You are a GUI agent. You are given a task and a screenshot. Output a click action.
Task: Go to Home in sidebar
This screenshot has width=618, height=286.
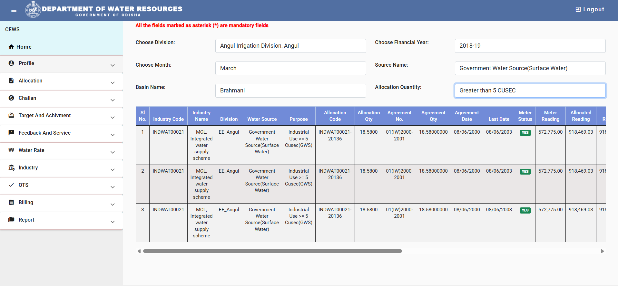coord(61,47)
